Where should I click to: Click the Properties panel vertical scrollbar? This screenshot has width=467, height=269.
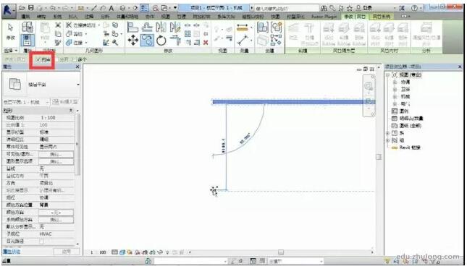click(x=77, y=145)
